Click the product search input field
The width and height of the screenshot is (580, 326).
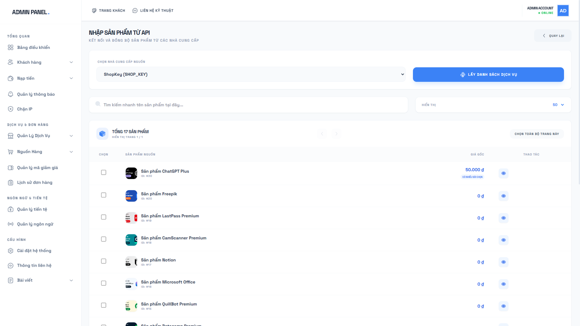click(x=248, y=105)
